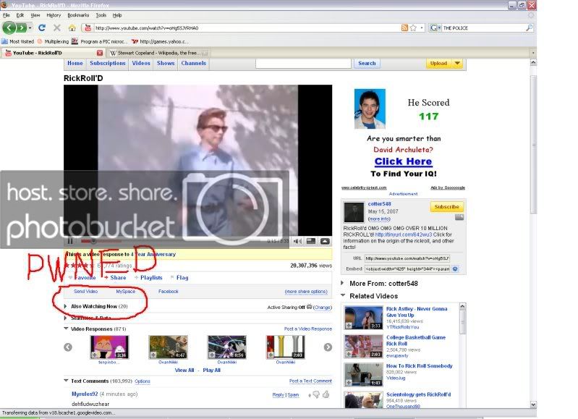Bookmark this page with the star icon
Viewport: 578px width, 419px height.
click(x=413, y=28)
